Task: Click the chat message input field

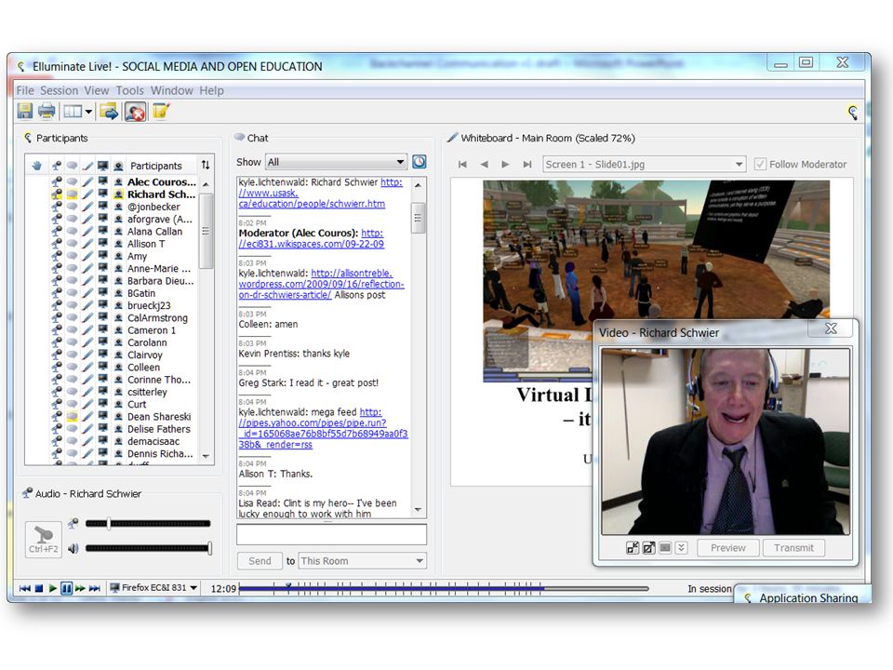Action: click(x=331, y=534)
